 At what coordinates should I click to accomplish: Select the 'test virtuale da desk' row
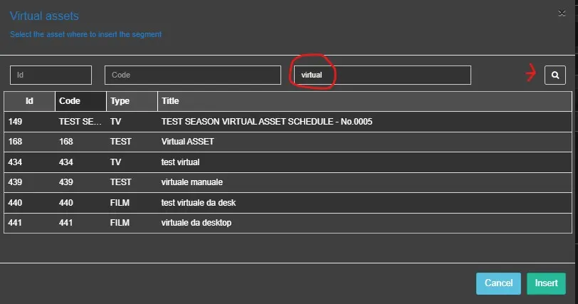(199, 203)
